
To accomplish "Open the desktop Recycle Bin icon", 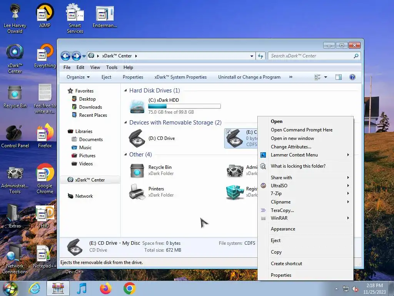I will click(x=15, y=96).
